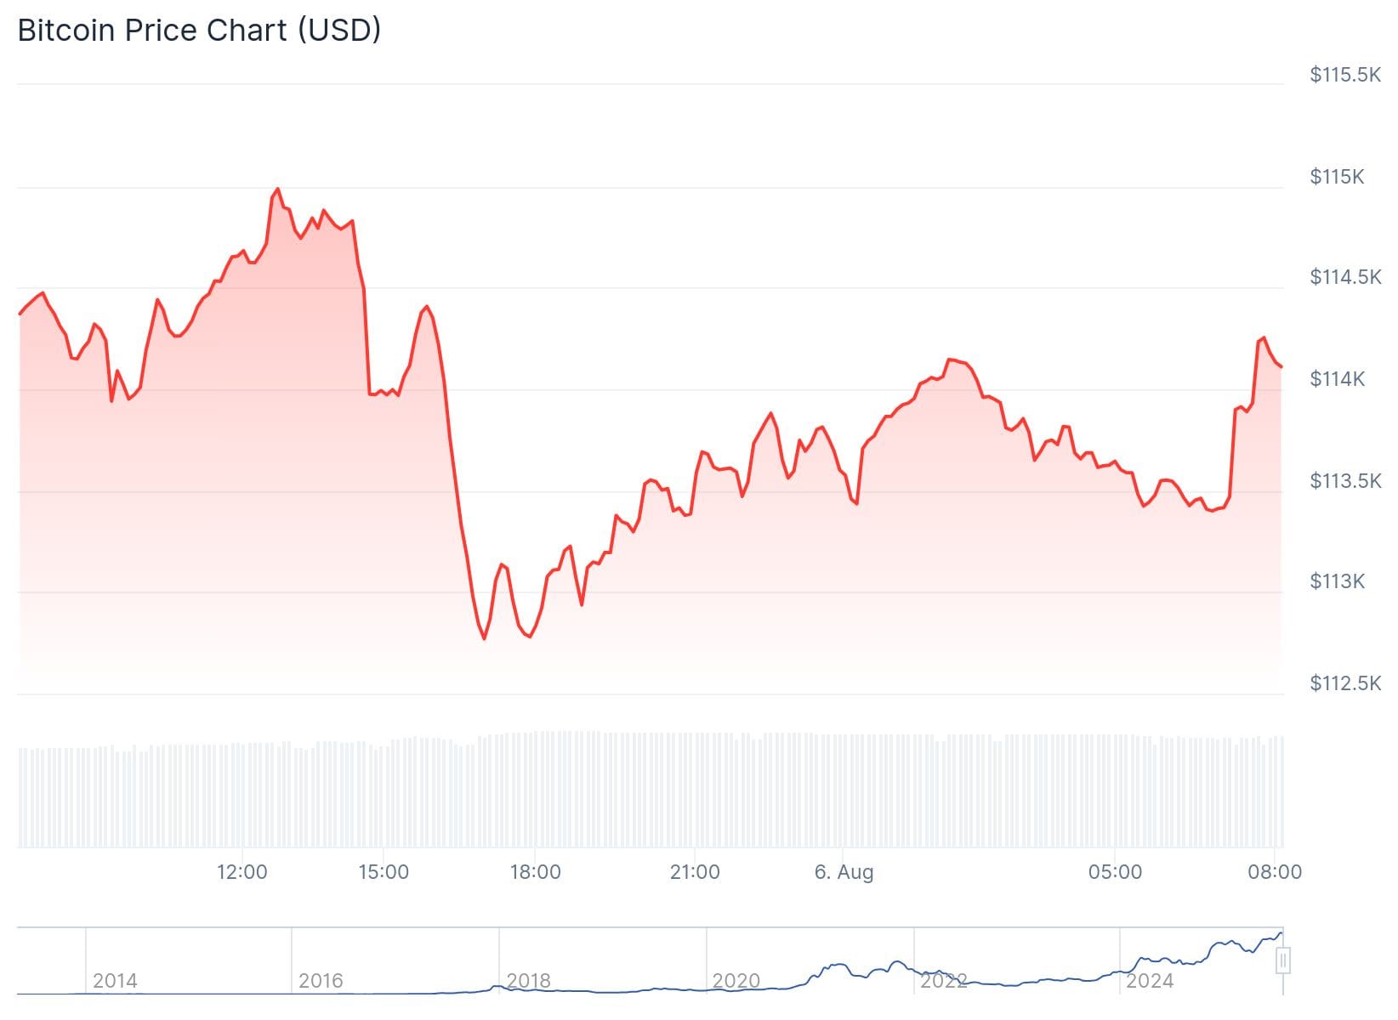The image size is (1398, 1020).
Task: Click the 2022 marker in navigator
Action: point(943,981)
